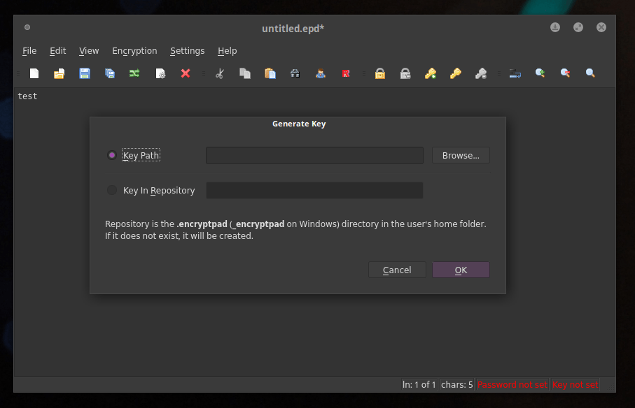This screenshot has width=635, height=408.
Task: Focus the Key Path text field
Action: (x=314, y=156)
